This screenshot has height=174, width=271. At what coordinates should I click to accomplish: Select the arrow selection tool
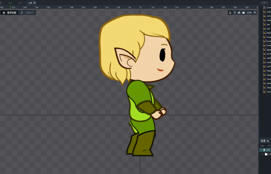[230, 13]
